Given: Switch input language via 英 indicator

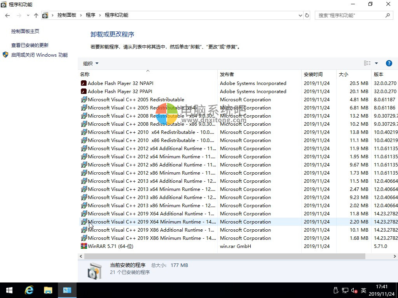Looking at the screenshot, I should tap(363, 290).
